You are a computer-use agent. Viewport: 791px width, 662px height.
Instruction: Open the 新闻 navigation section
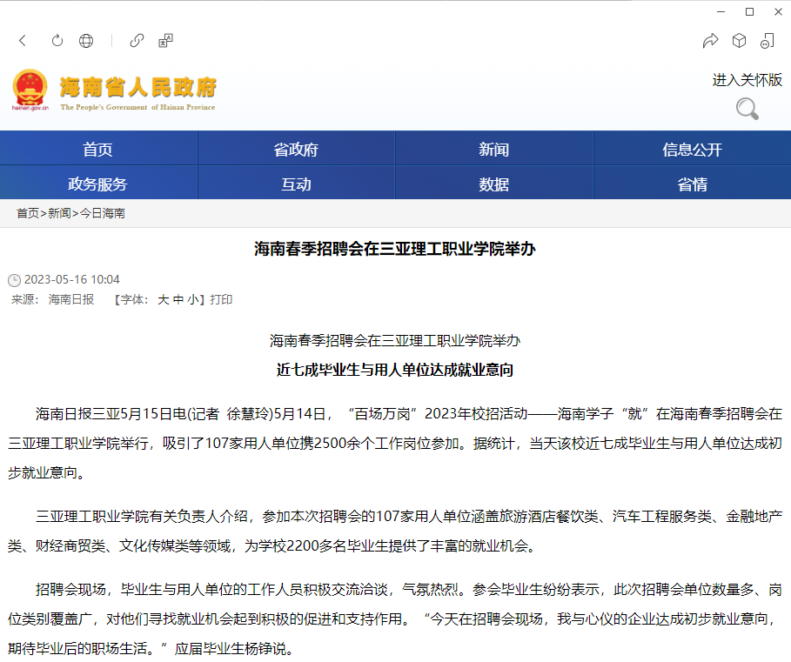(493, 150)
